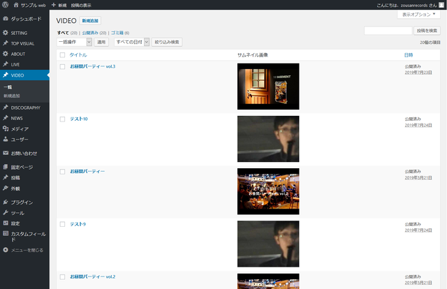Open the ゴミ箱 trash filter link
This screenshot has height=289, width=447.
click(117, 33)
